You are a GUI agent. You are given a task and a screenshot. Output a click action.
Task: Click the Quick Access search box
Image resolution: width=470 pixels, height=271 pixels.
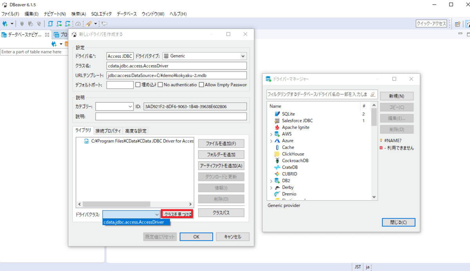(x=431, y=23)
